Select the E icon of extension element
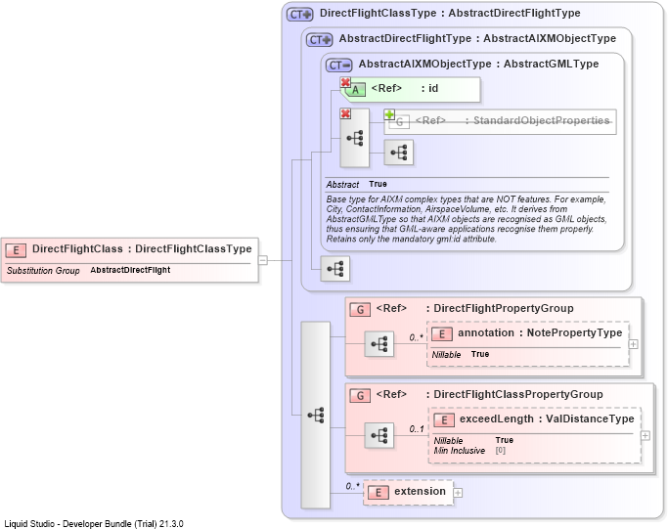This screenshot has height=529, width=668. tap(379, 493)
